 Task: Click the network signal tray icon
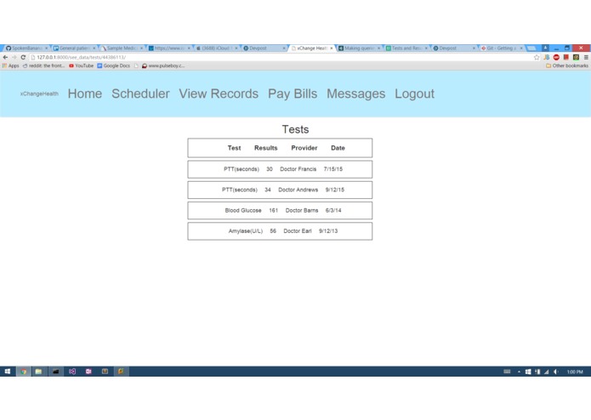point(546,372)
